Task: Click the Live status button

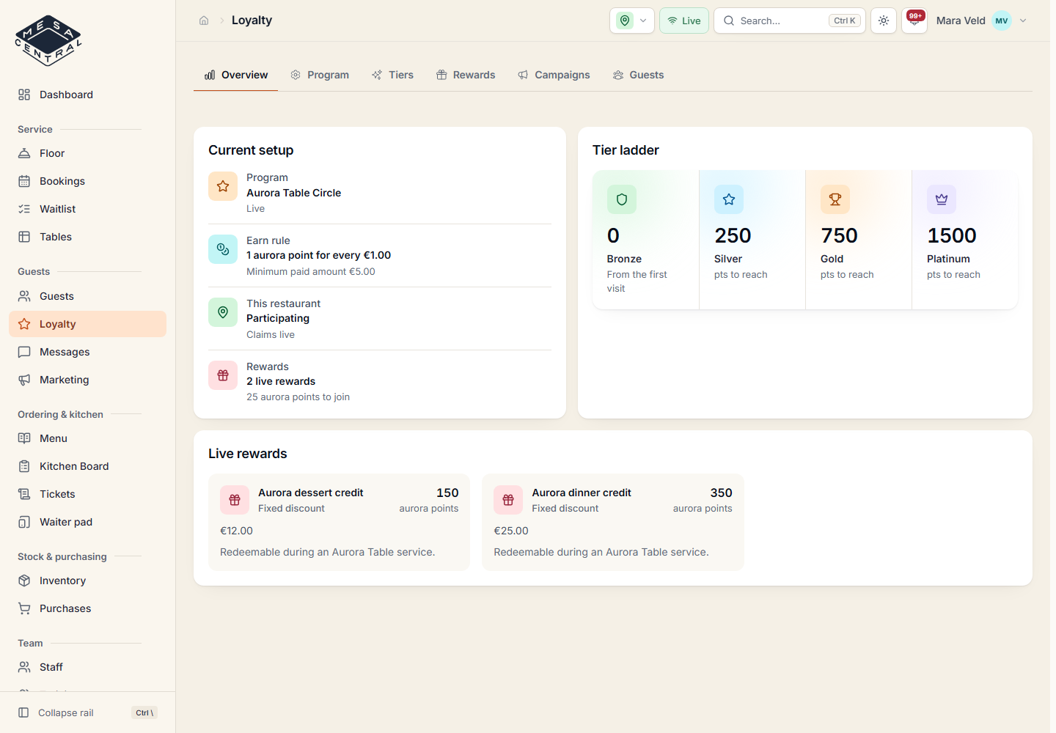Action: coord(684,21)
